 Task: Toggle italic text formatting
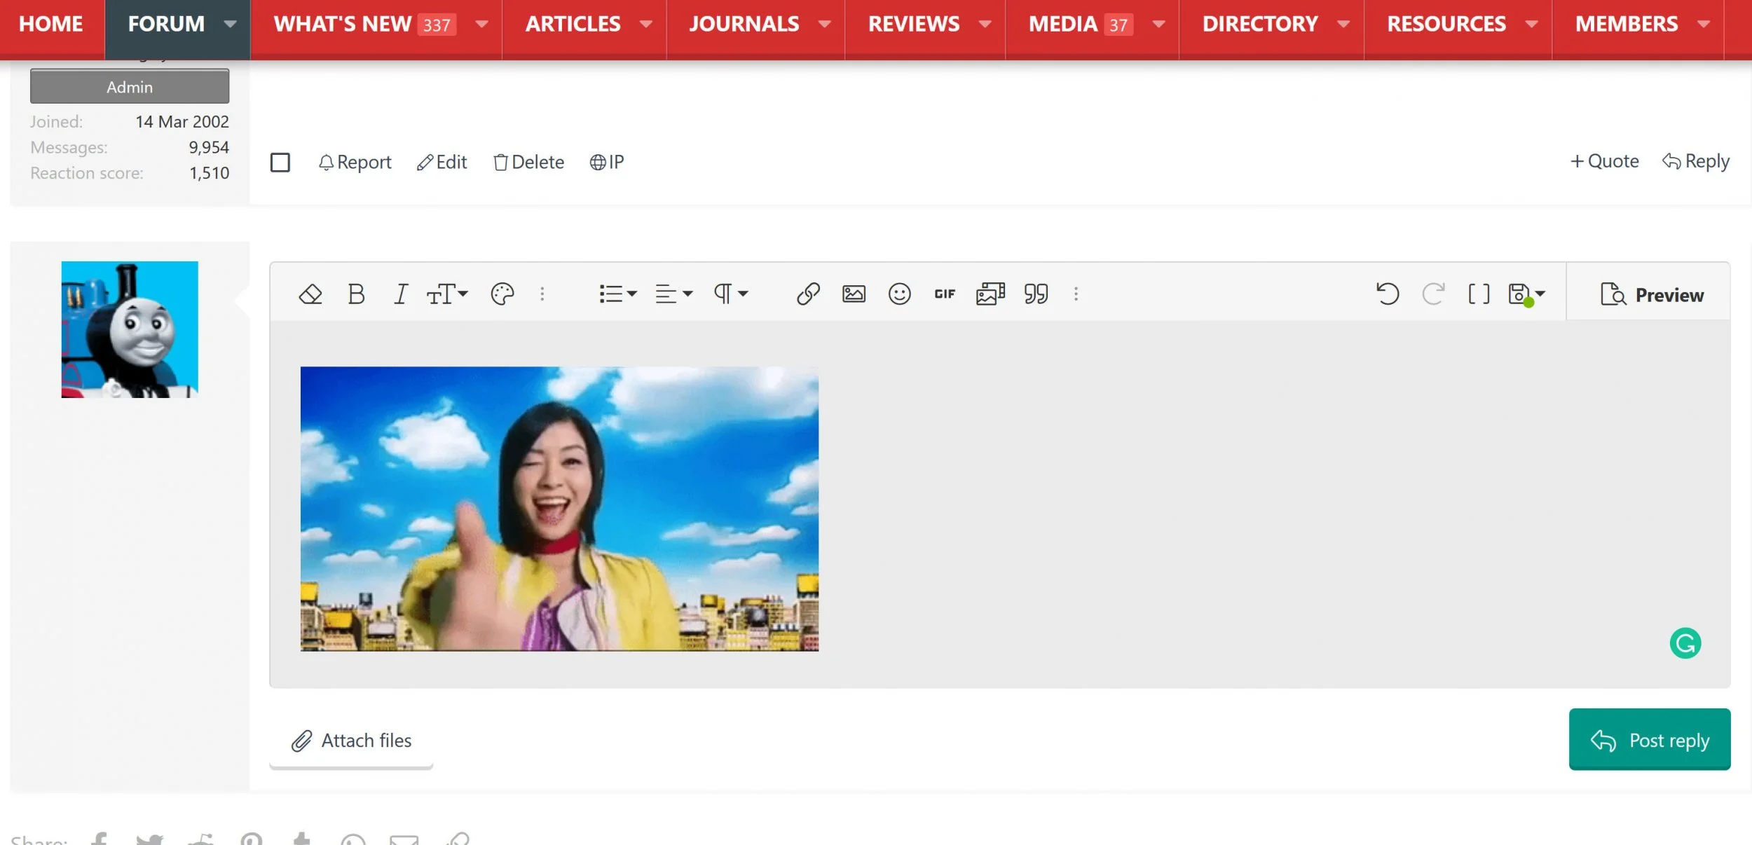pyautogui.click(x=401, y=294)
